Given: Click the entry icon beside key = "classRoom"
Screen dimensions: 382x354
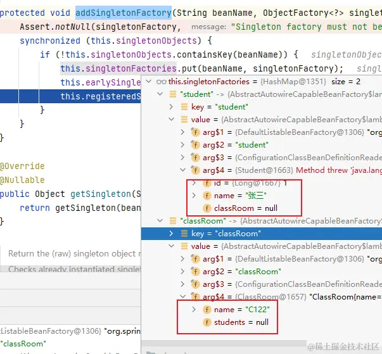Looking at the screenshot, I should click(184, 234).
